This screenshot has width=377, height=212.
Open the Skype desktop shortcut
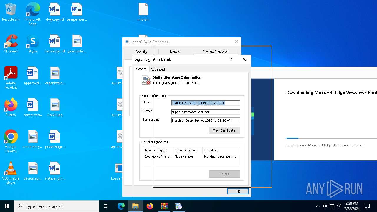pos(33,44)
